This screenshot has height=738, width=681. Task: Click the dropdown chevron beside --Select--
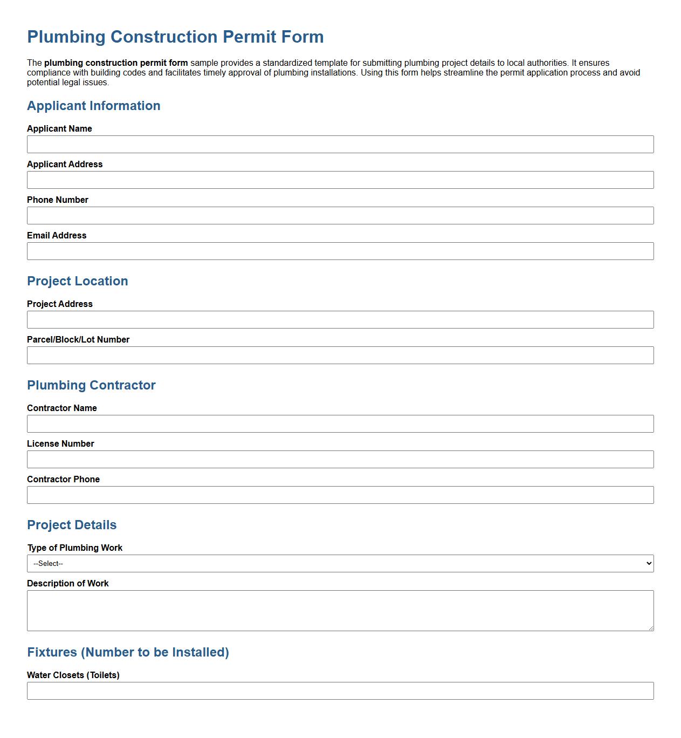[649, 563]
